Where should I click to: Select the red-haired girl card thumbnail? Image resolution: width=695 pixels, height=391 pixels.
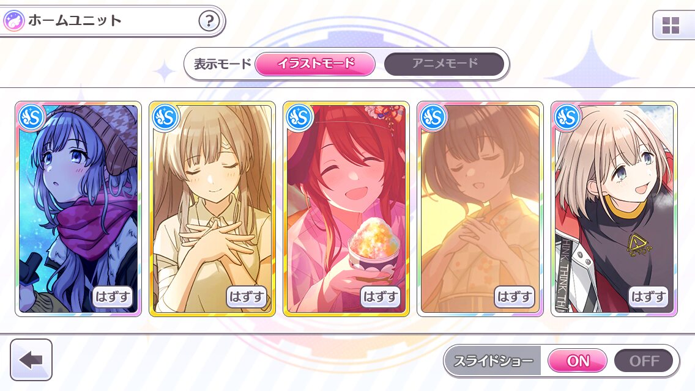(x=346, y=209)
